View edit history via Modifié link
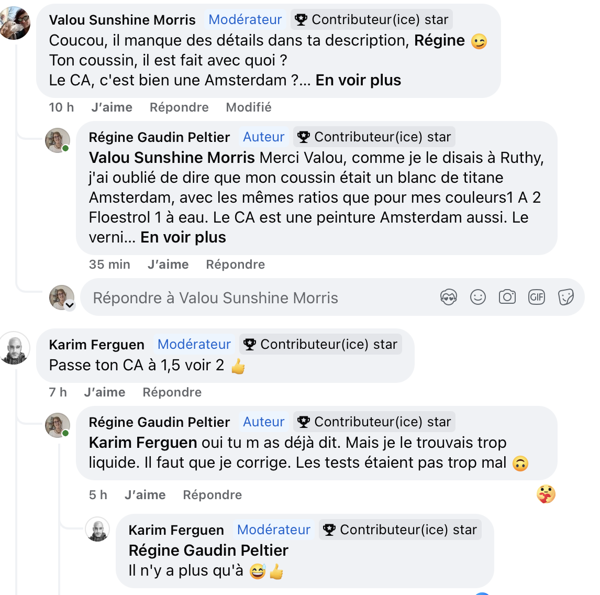Image resolution: width=600 pixels, height=595 pixels. [x=249, y=107]
